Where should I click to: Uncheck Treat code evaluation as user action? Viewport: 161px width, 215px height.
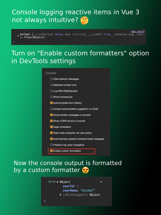coord(51,133)
